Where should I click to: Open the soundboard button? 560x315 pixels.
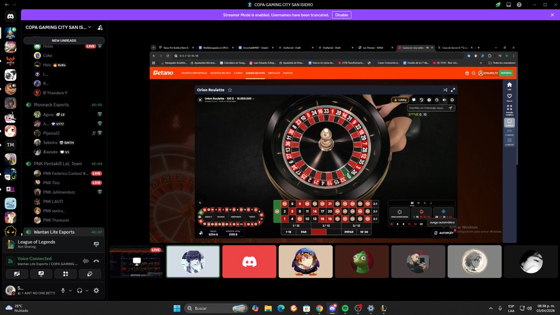tap(90, 274)
